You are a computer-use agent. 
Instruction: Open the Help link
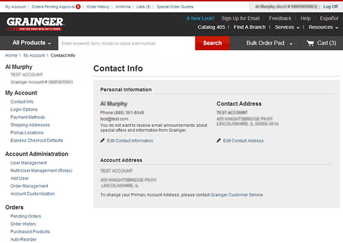tap(306, 18)
